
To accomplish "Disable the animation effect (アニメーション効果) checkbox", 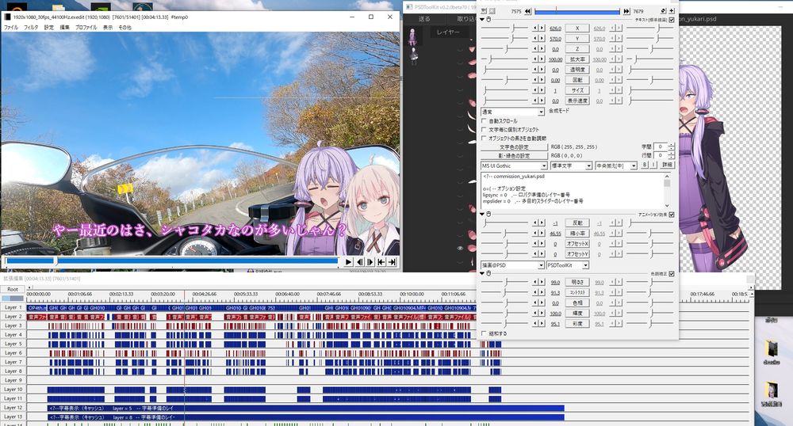I will click(672, 215).
